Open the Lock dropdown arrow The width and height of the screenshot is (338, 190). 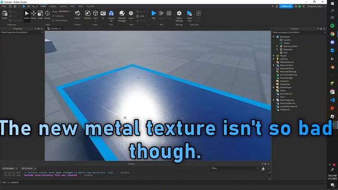point(146,16)
